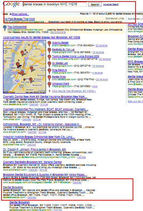This screenshot has height=211, width=143.
Task: Open Brooklyn Dental Equipment & Supplies Yellow Pages result
Action: pyautogui.click(x=45, y=175)
